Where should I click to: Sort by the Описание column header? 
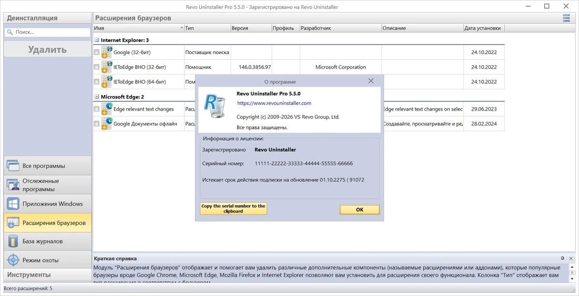pos(423,28)
